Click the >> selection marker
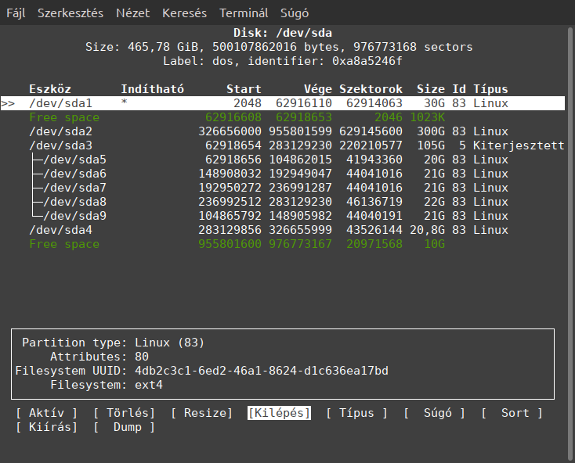This screenshot has height=463, width=575. (8, 103)
